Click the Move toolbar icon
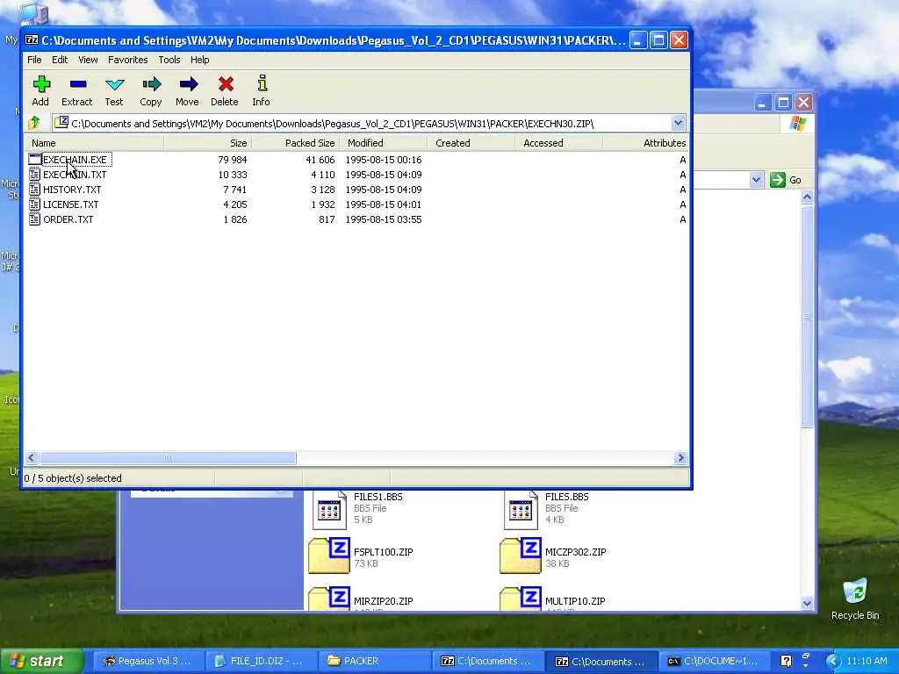Viewport: 899px width, 674px height. [x=188, y=84]
